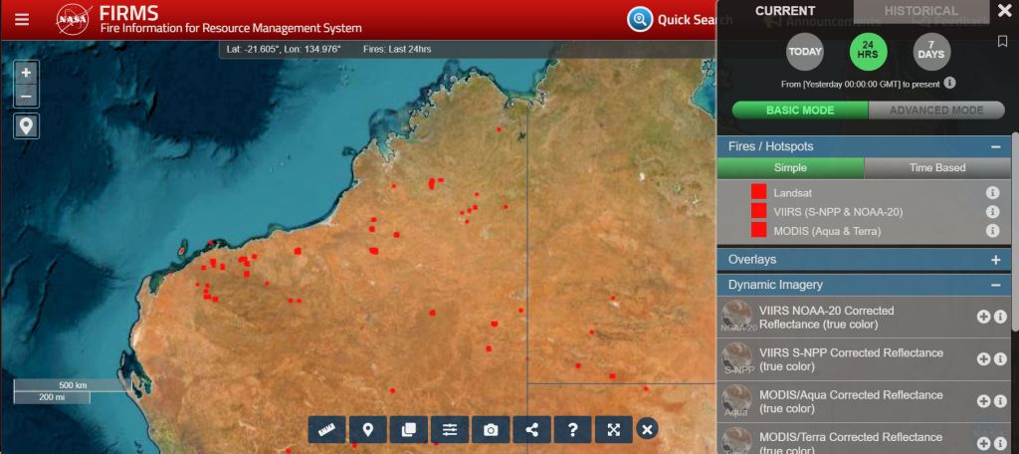This screenshot has height=454, width=1019.
Task: Open the hamburger main menu
Action: [x=22, y=19]
